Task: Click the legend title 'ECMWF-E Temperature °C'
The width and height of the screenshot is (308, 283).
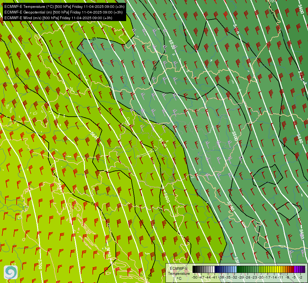Action: [x=179, y=273]
